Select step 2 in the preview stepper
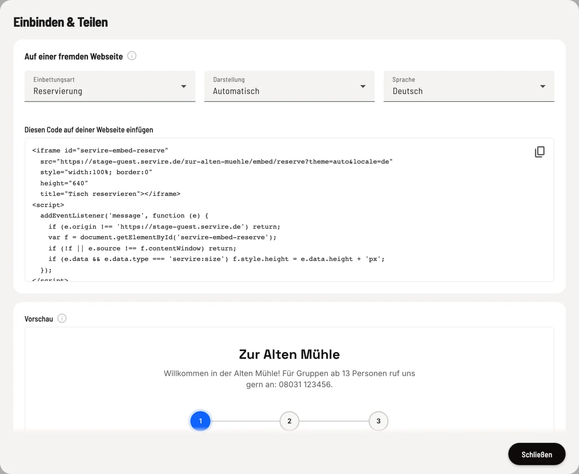 (289, 421)
